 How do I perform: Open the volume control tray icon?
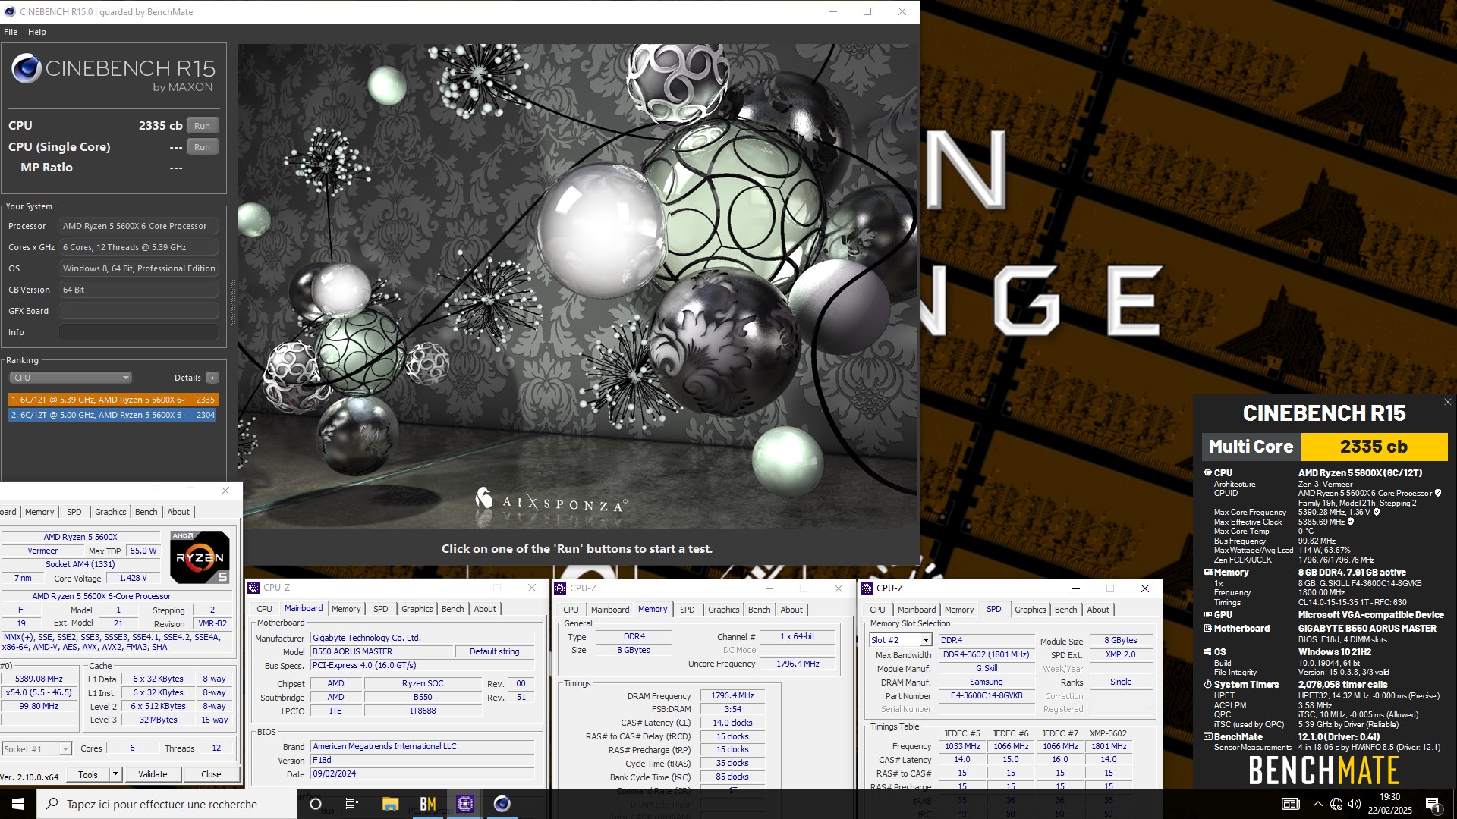(1355, 804)
